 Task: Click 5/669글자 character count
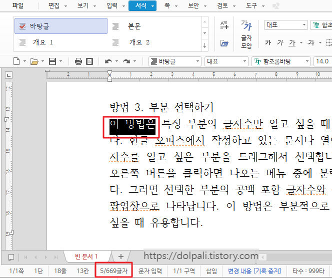point(114,271)
